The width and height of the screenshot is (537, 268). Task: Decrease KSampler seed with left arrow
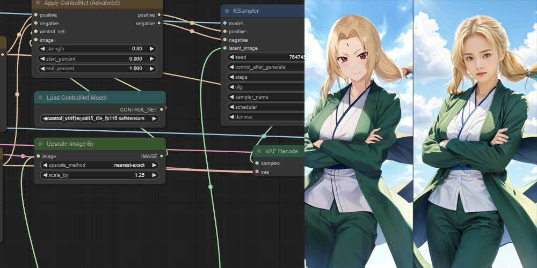pyautogui.click(x=231, y=57)
